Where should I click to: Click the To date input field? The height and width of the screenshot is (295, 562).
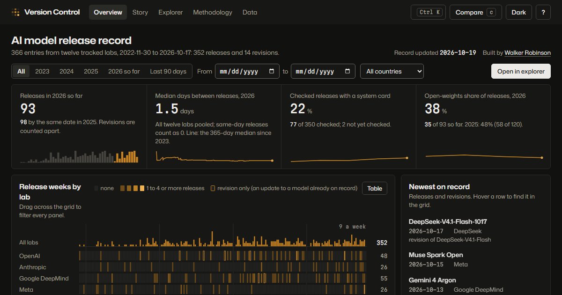323,71
